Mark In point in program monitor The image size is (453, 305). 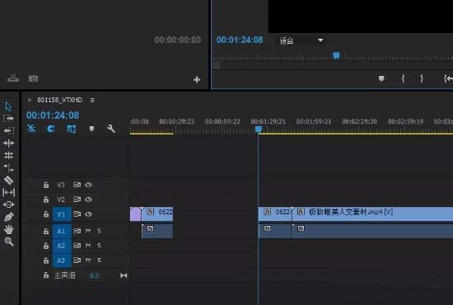click(403, 78)
